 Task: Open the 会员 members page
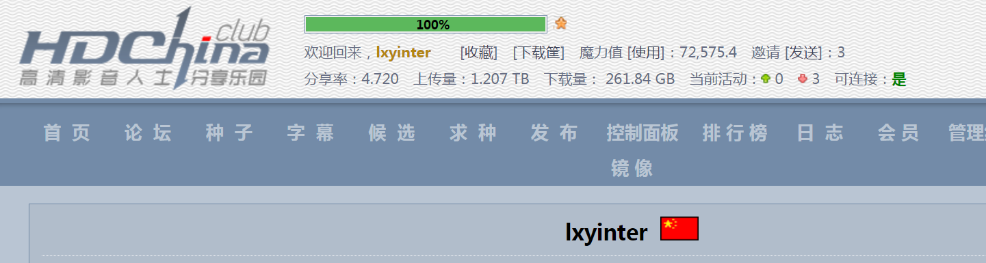coord(898,133)
